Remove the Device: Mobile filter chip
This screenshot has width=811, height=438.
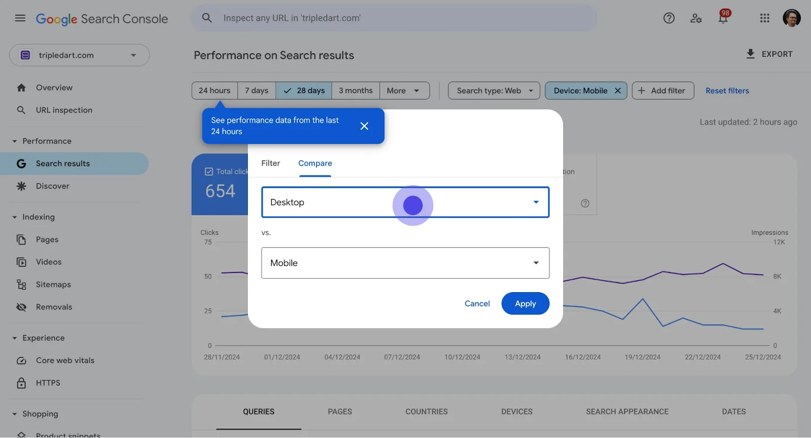(618, 91)
